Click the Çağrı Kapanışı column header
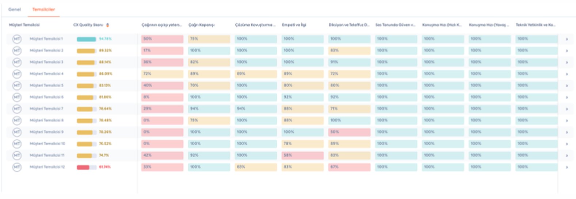The image size is (576, 199). coord(201,25)
